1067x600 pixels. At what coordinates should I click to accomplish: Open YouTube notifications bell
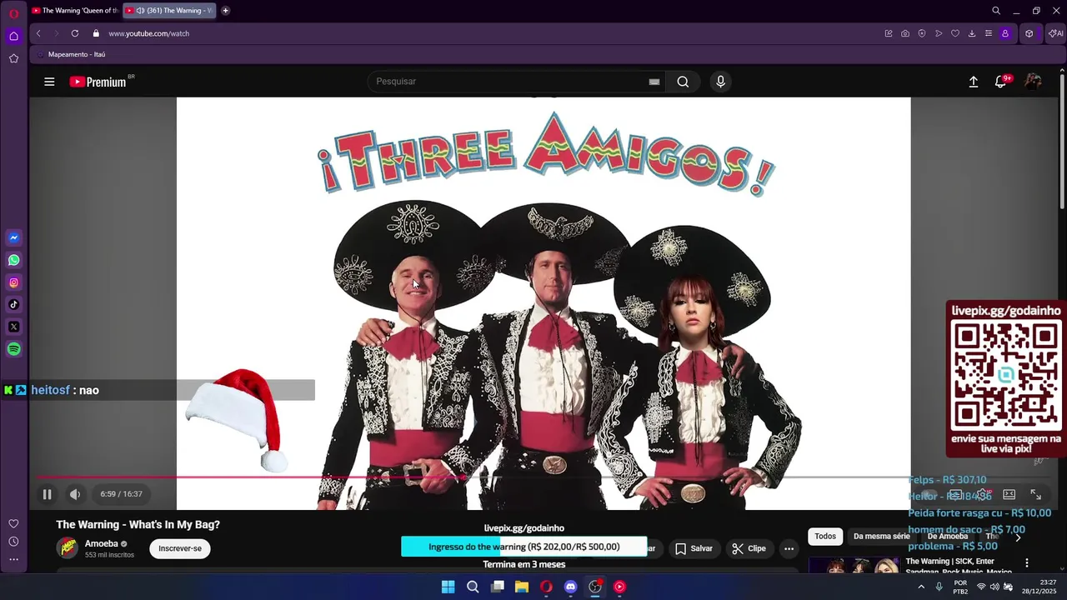[x=1001, y=82]
